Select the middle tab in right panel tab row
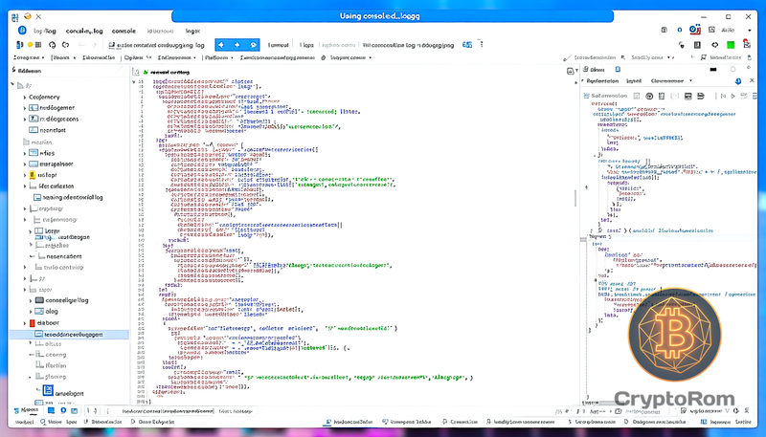766x437 pixels. tap(634, 81)
